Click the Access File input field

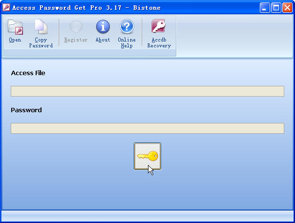point(147,91)
